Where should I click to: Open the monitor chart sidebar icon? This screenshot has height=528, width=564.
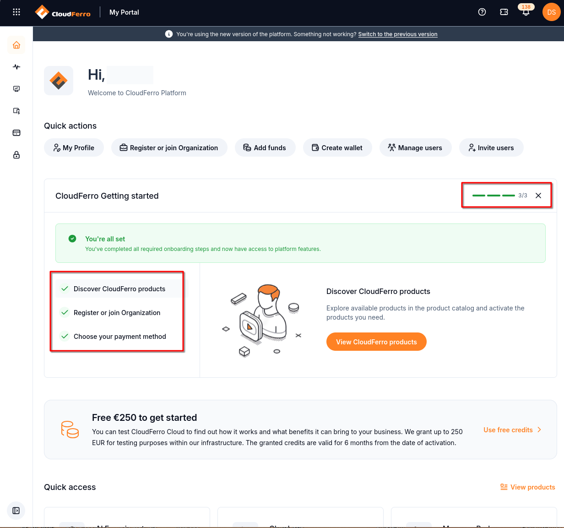coord(16,89)
